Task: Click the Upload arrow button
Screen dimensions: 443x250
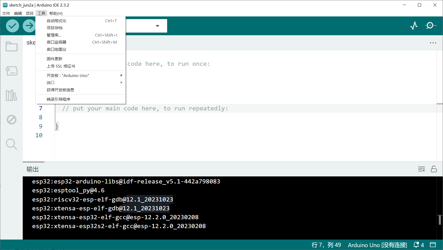Action: pyautogui.click(x=29, y=26)
